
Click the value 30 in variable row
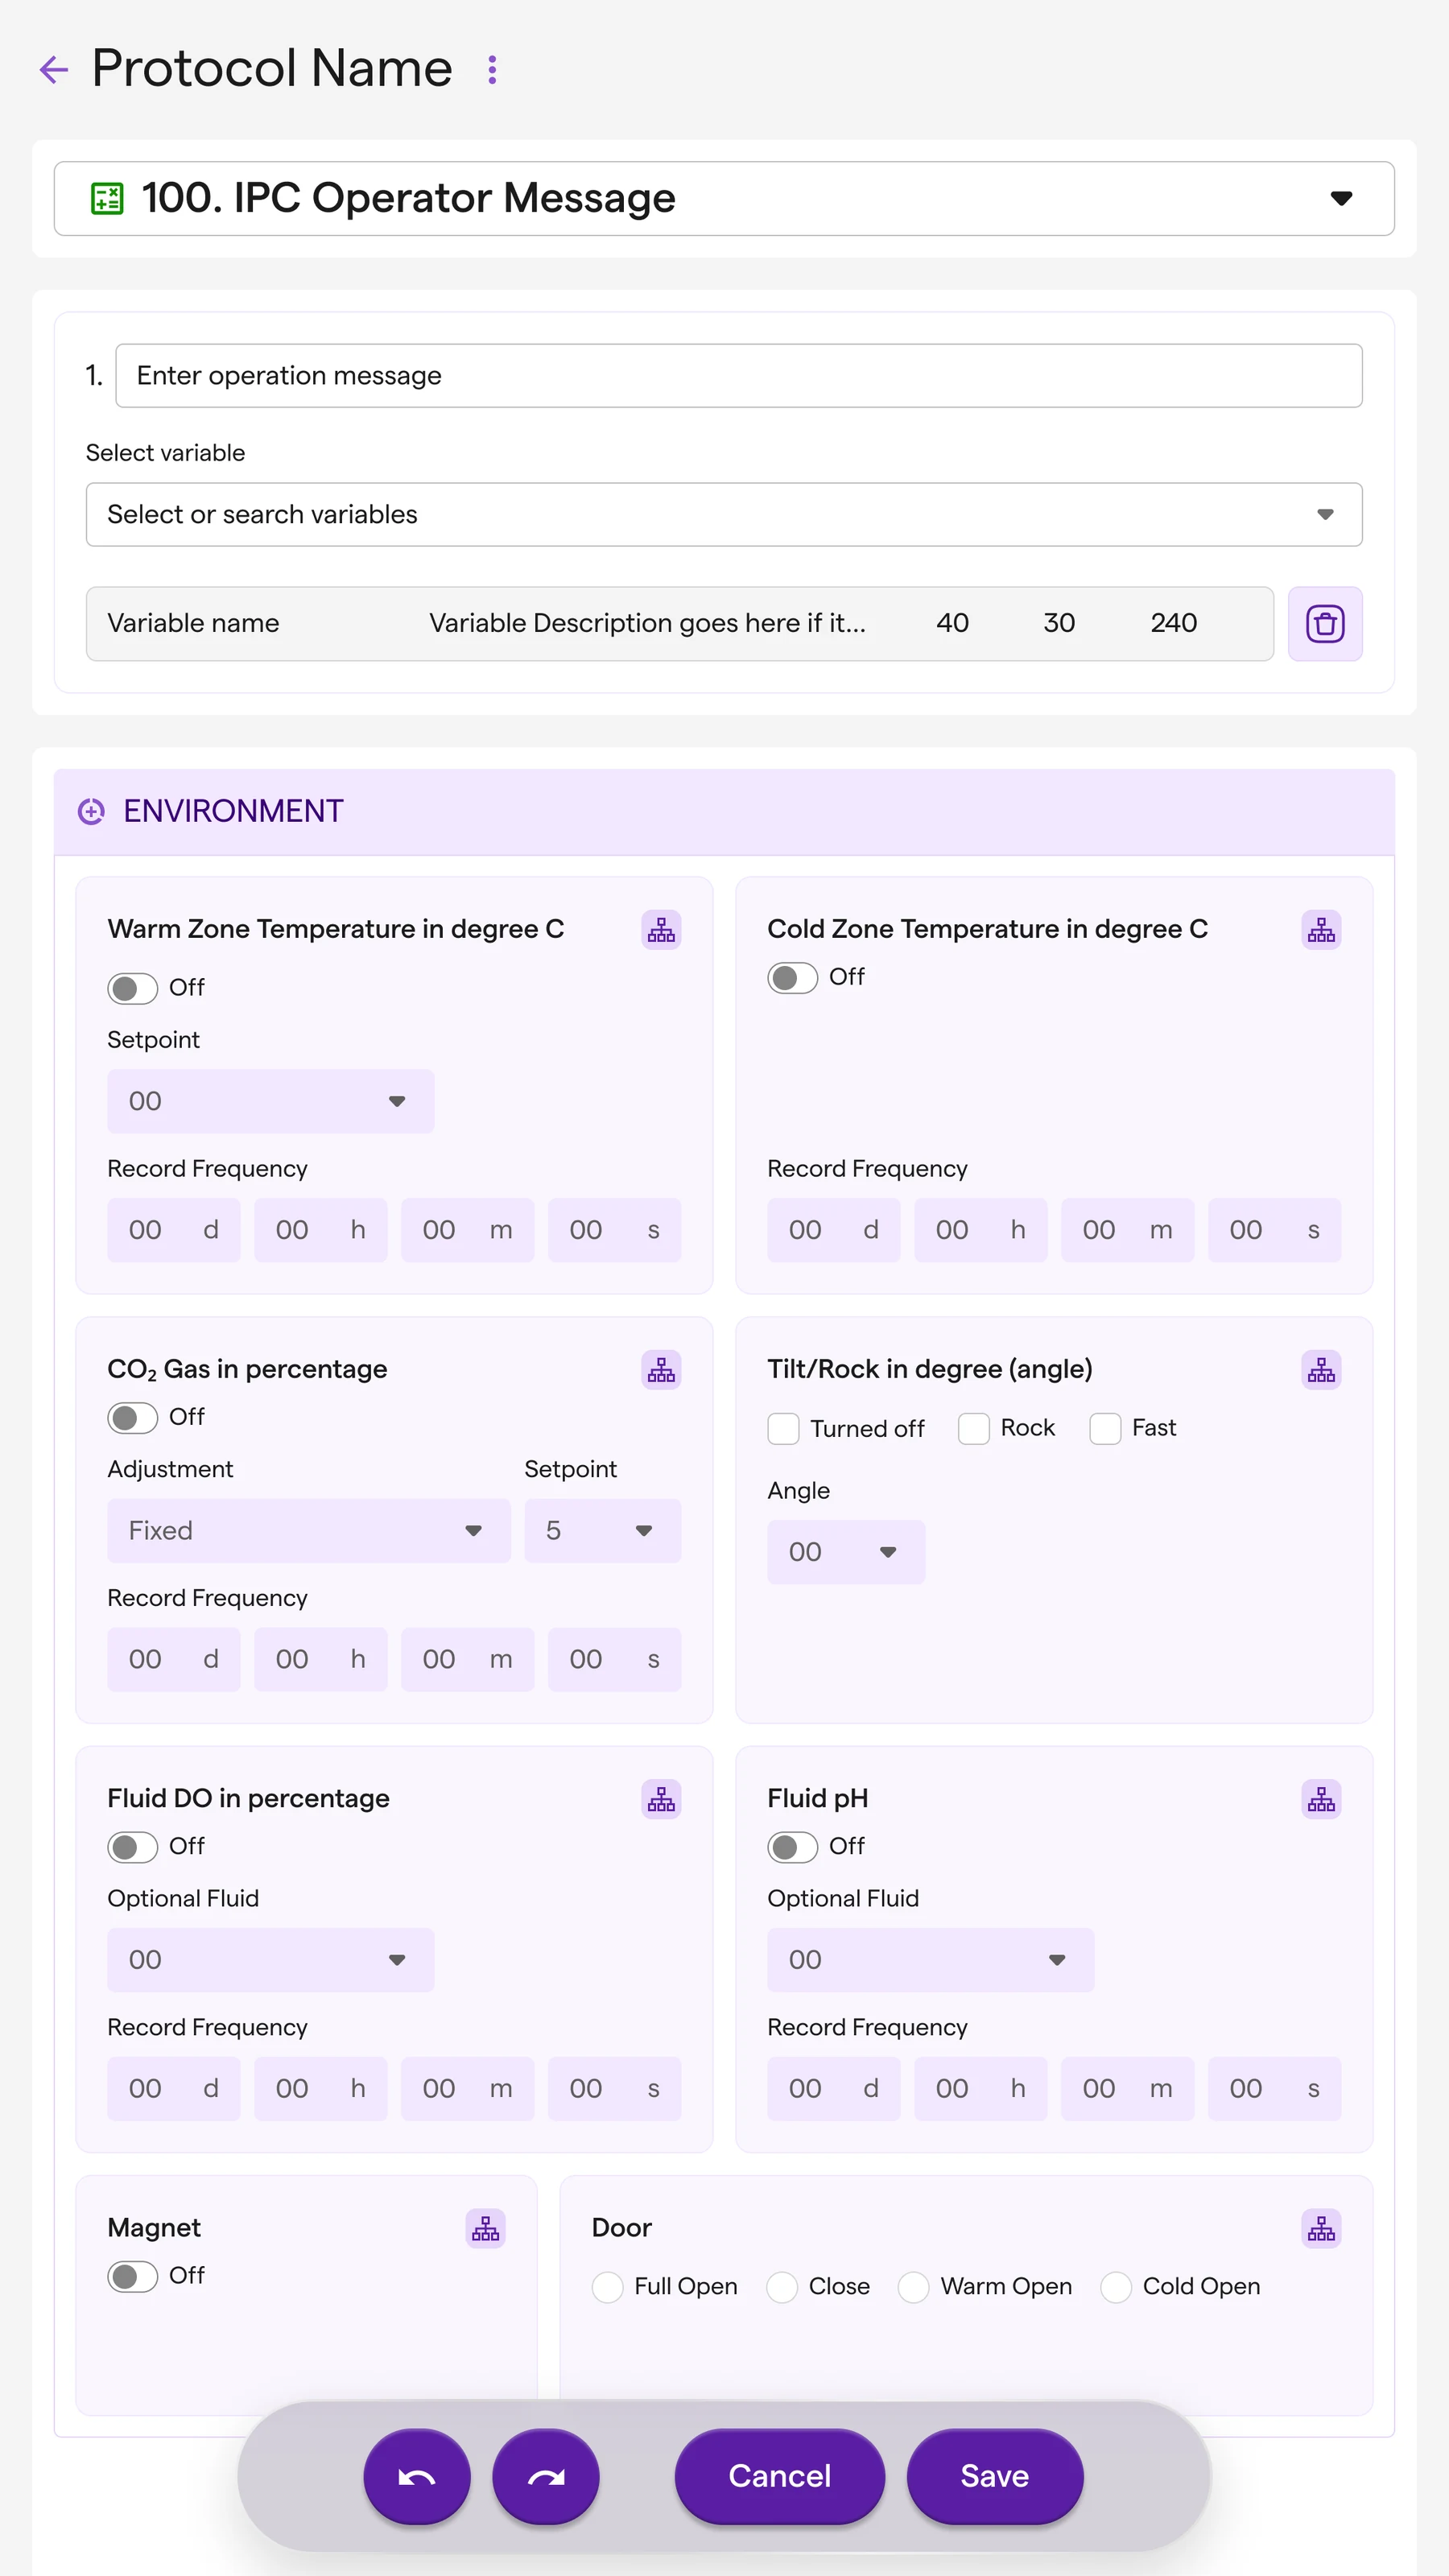[1059, 623]
